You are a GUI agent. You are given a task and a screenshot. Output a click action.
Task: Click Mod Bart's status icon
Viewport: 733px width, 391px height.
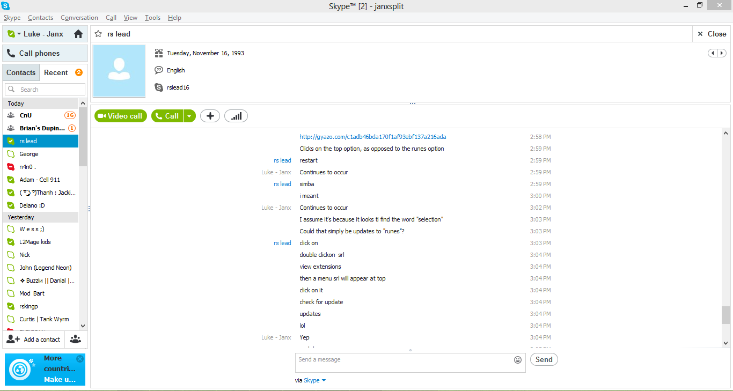[x=11, y=293]
